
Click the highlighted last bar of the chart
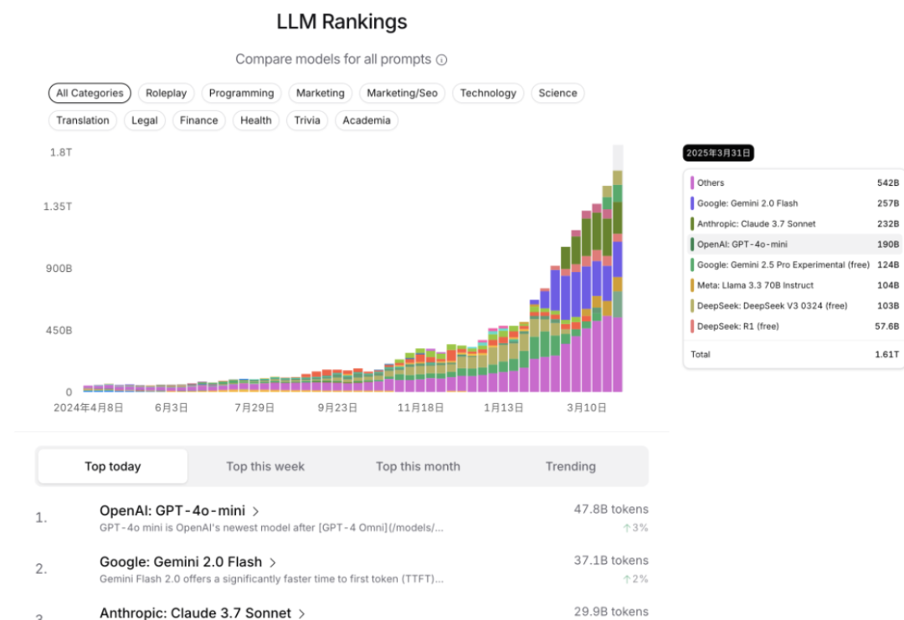point(618,280)
